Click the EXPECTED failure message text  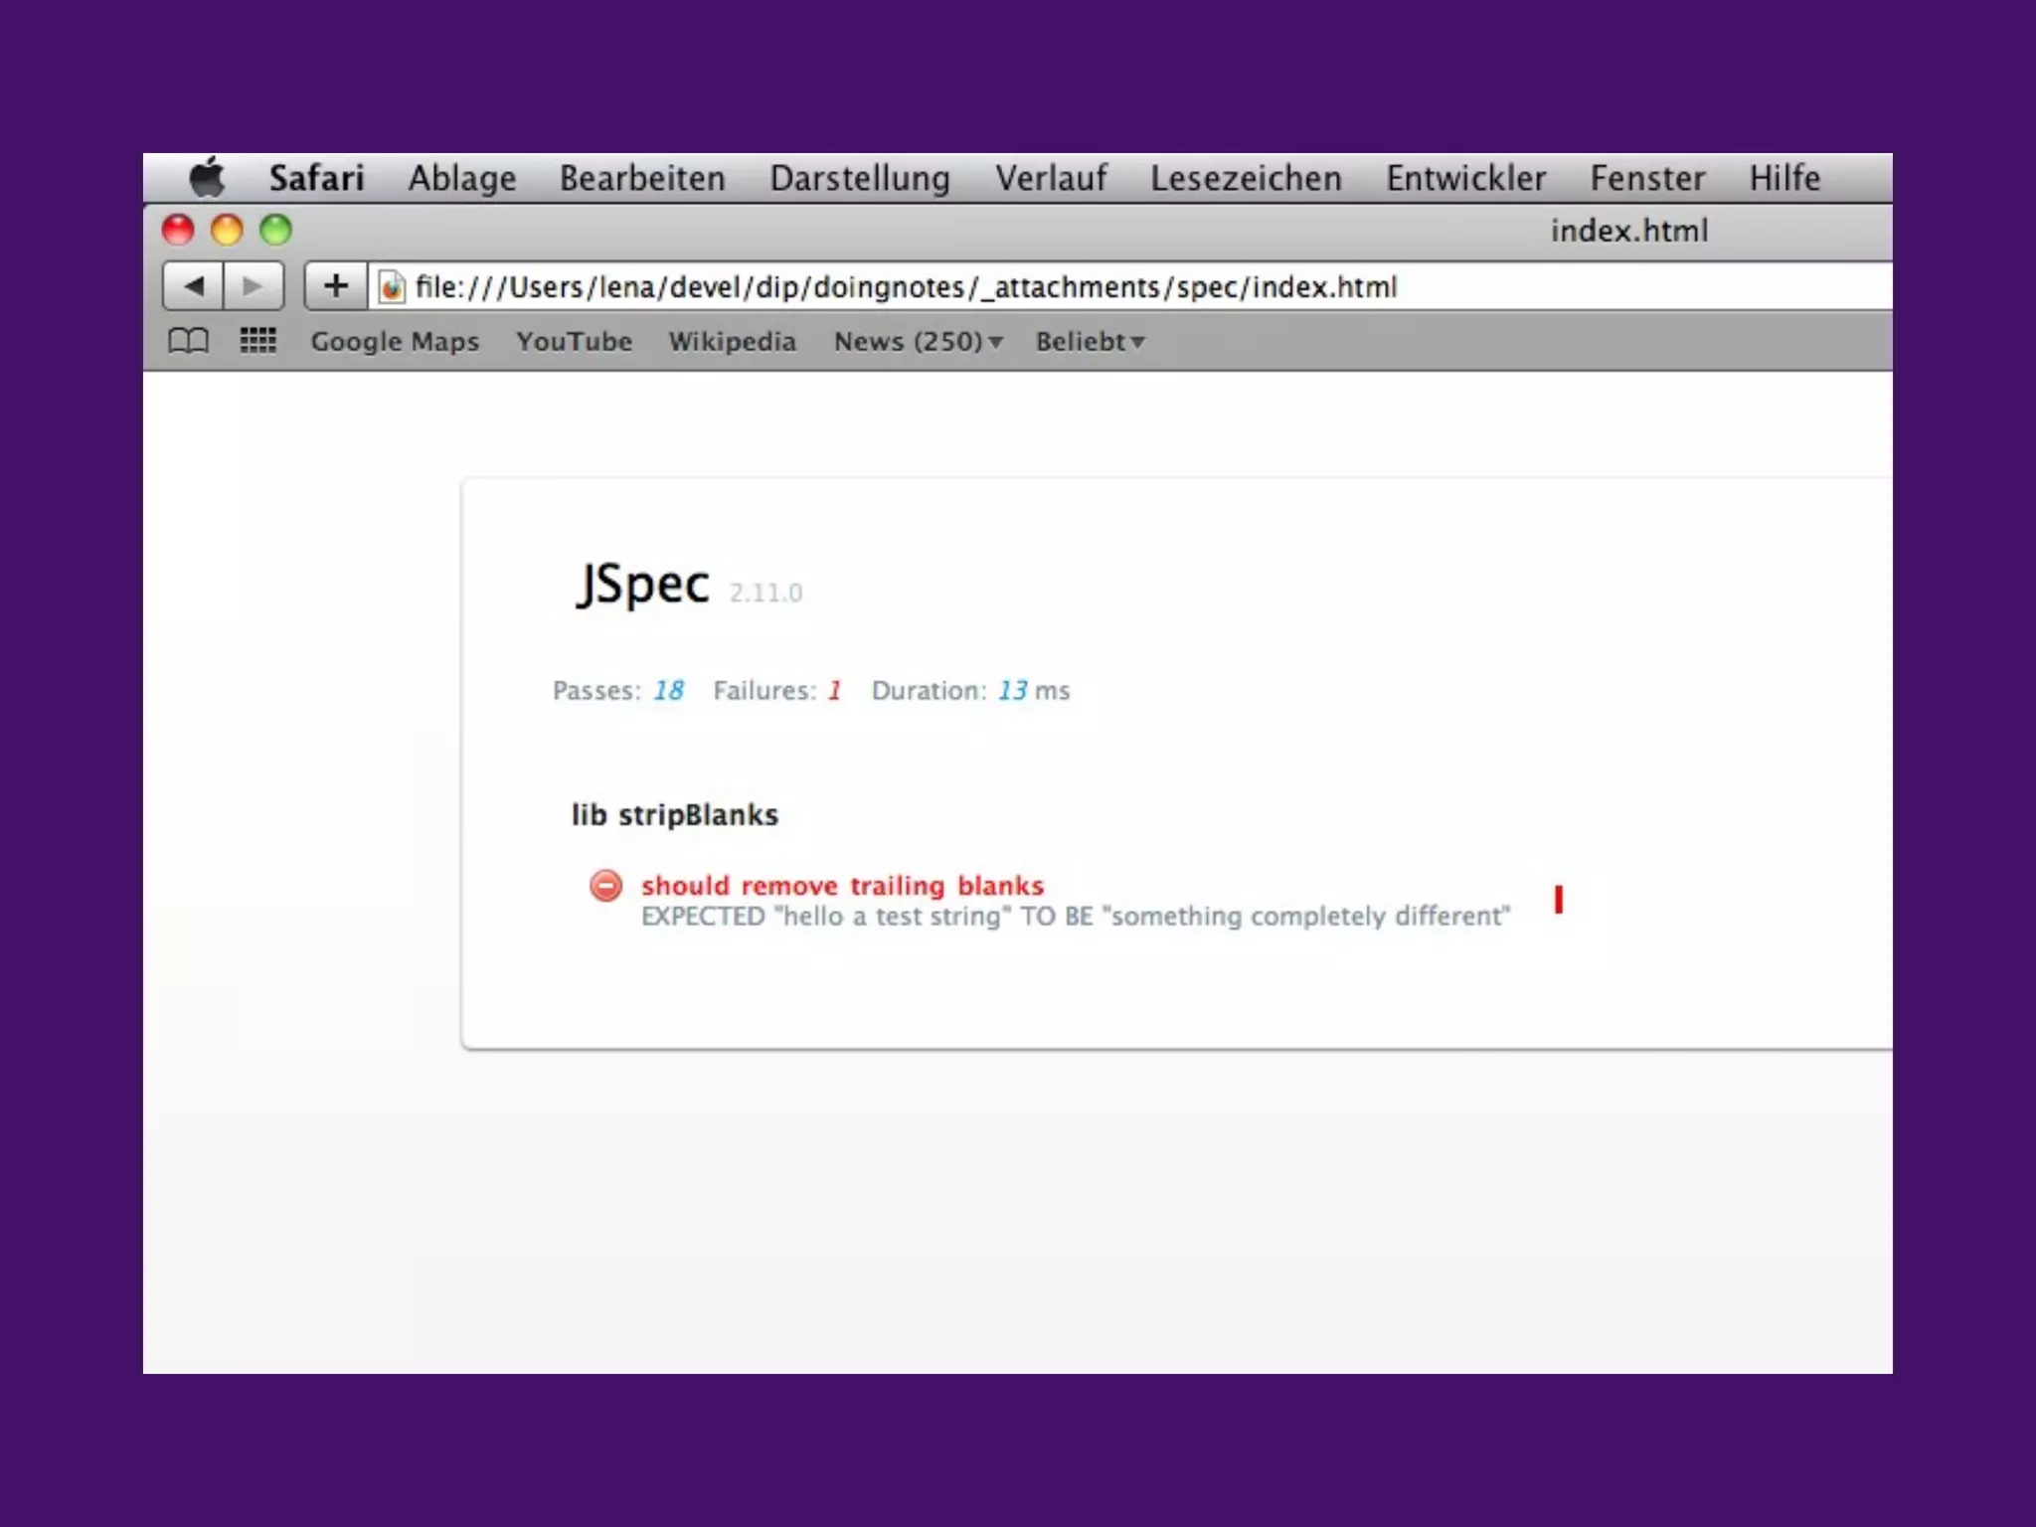pos(1076,916)
